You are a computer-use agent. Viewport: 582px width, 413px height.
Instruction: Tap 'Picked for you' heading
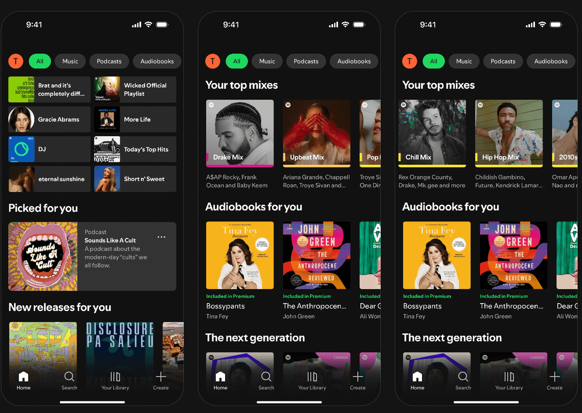pyautogui.click(x=43, y=208)
